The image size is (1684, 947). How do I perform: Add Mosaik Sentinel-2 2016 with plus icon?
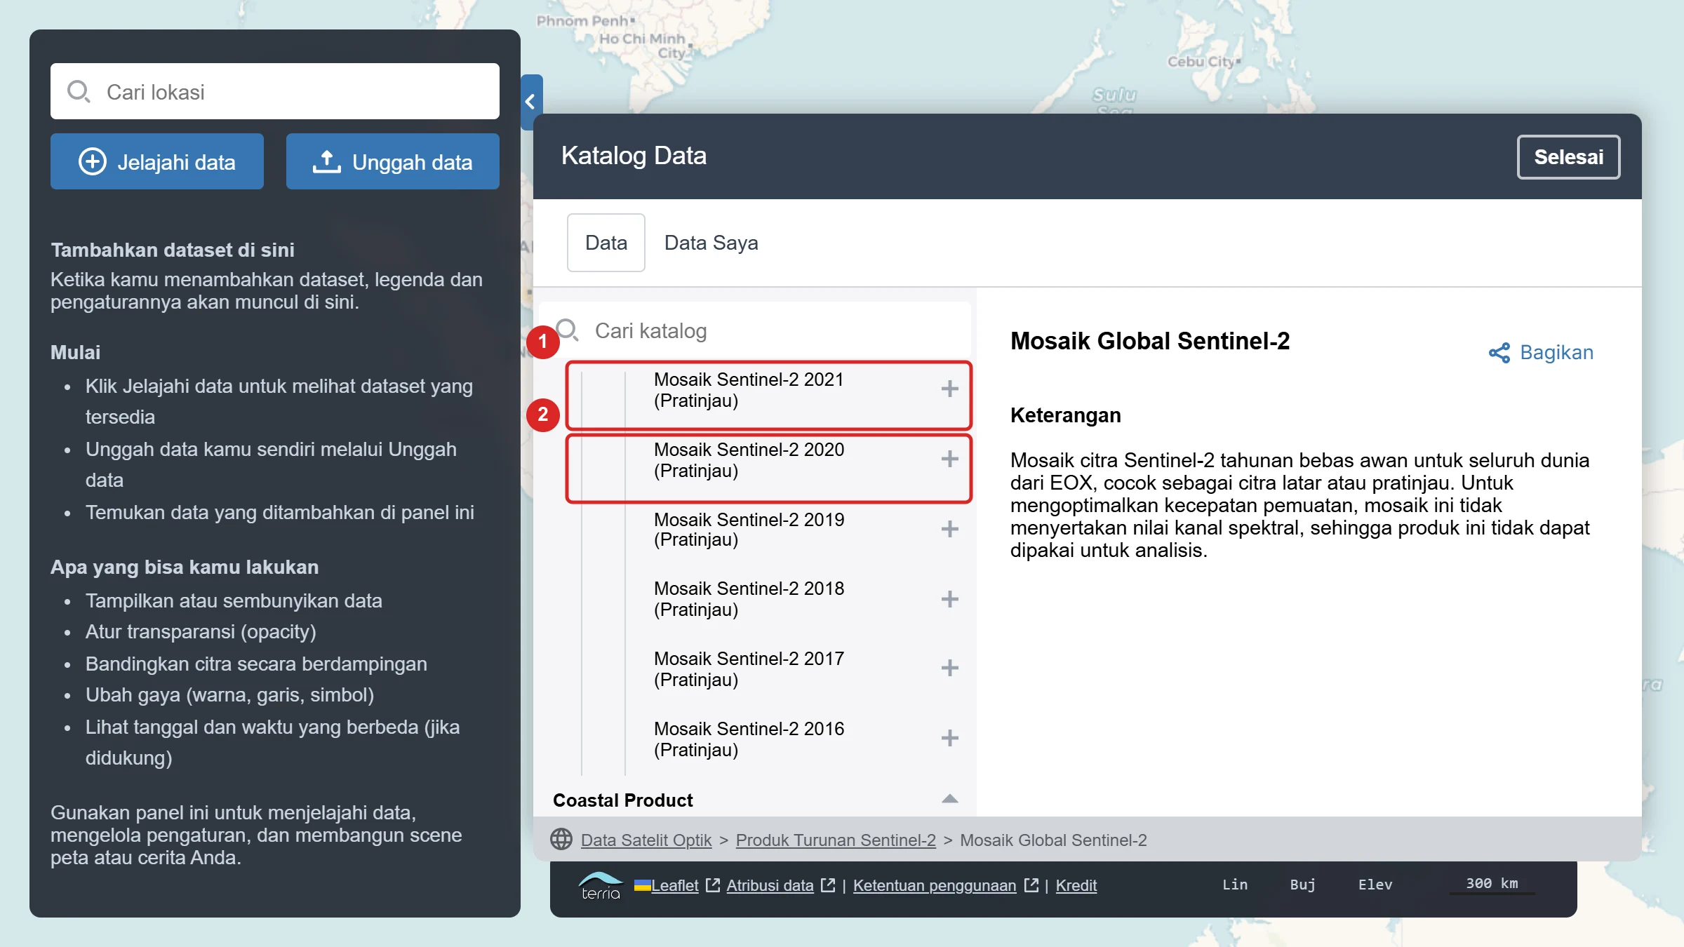pyautogui.click(x=949, y=739)
